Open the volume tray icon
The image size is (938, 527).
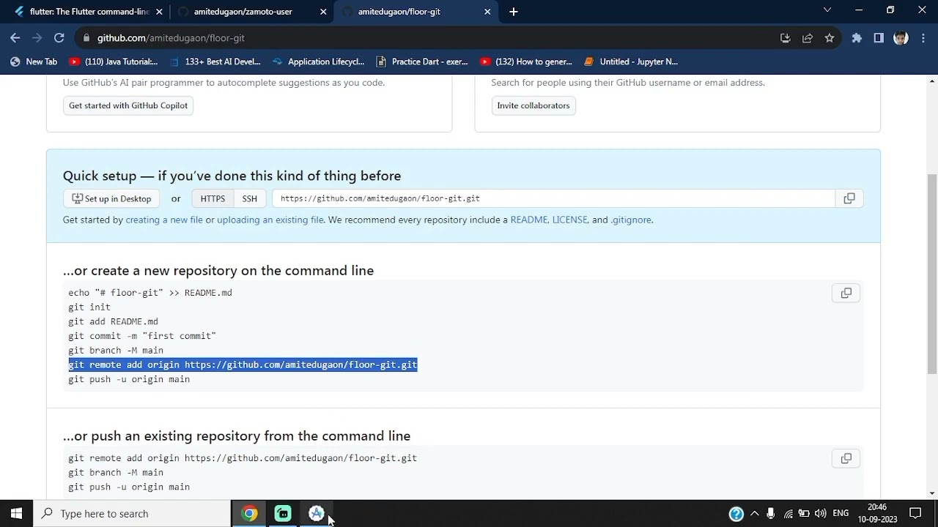tap(821, 514)
